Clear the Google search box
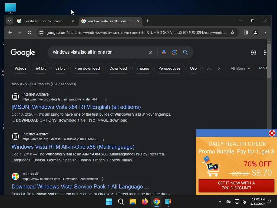 150,52
